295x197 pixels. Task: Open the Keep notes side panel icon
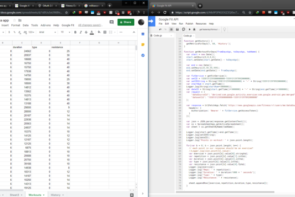[x=143, y=45]
